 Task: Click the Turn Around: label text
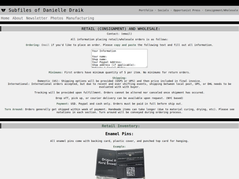click(14, 109)
